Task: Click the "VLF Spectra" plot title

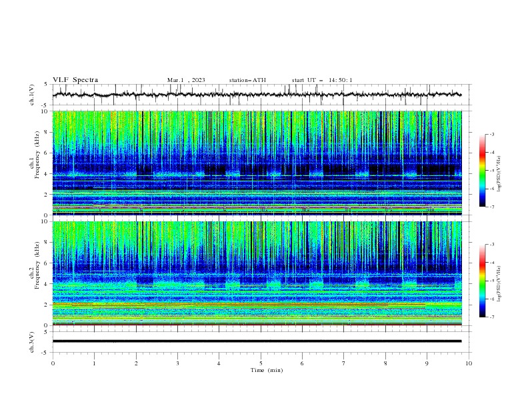Action: (x=75, y=80)
